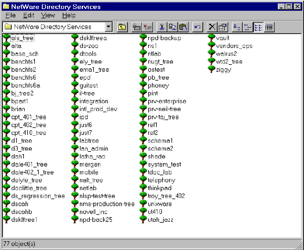Select the schema2 entry text

pyautogui.click(x=160, y=149)
